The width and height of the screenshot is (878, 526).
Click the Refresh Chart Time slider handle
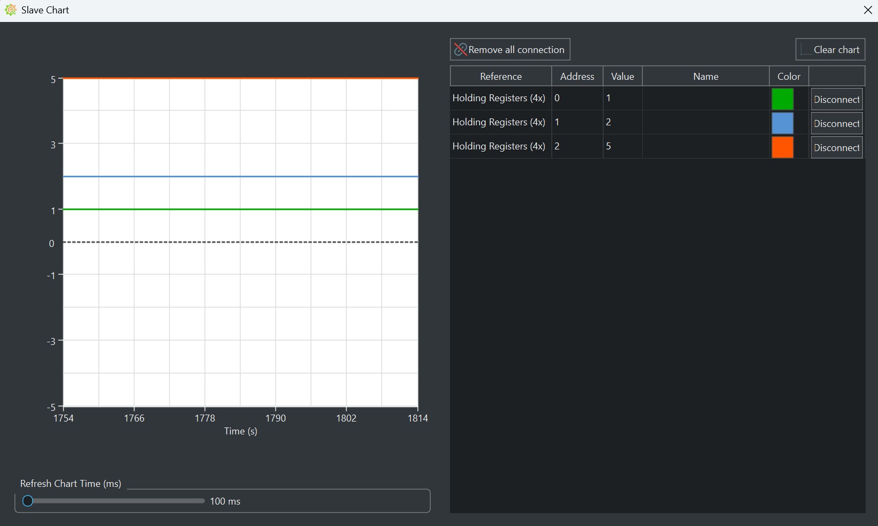coord(28,501)
